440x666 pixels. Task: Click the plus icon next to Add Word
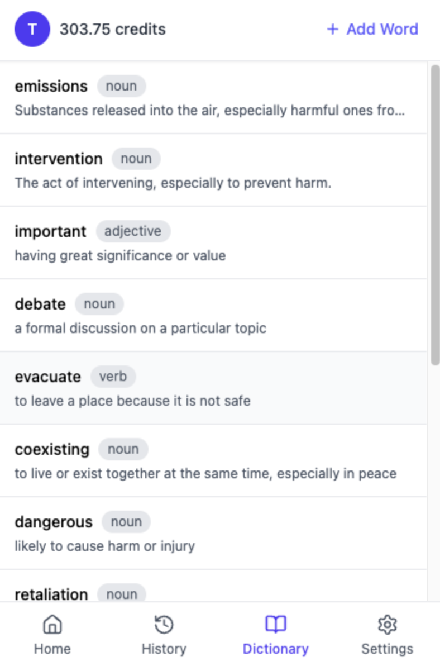(333, 29)
